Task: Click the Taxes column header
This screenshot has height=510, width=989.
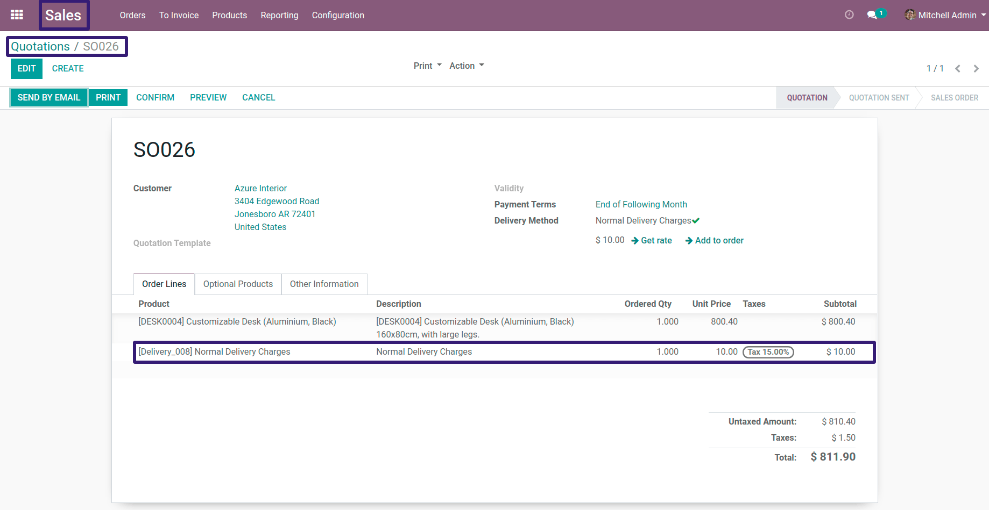Action: click(x=754, y=304)
